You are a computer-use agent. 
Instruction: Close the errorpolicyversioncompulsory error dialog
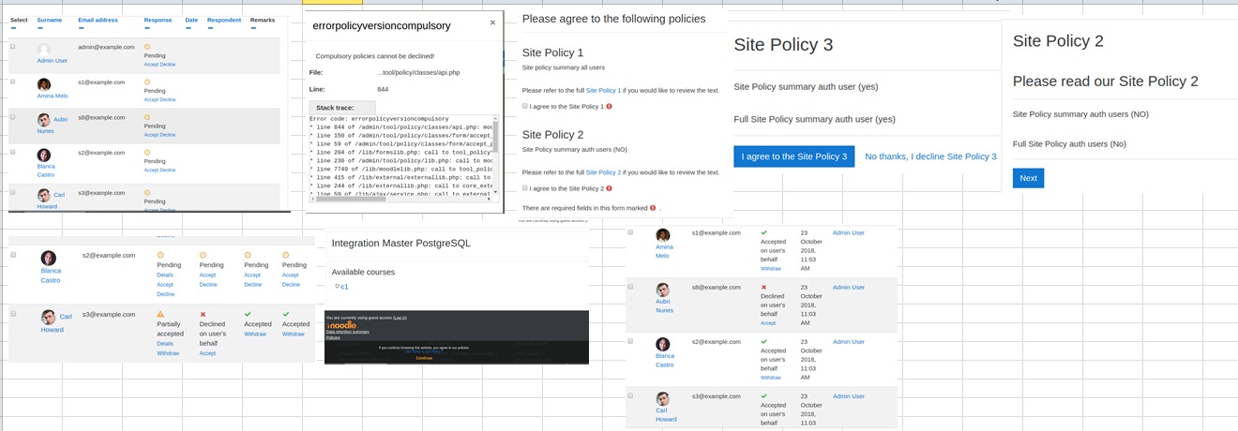point(493,22)
